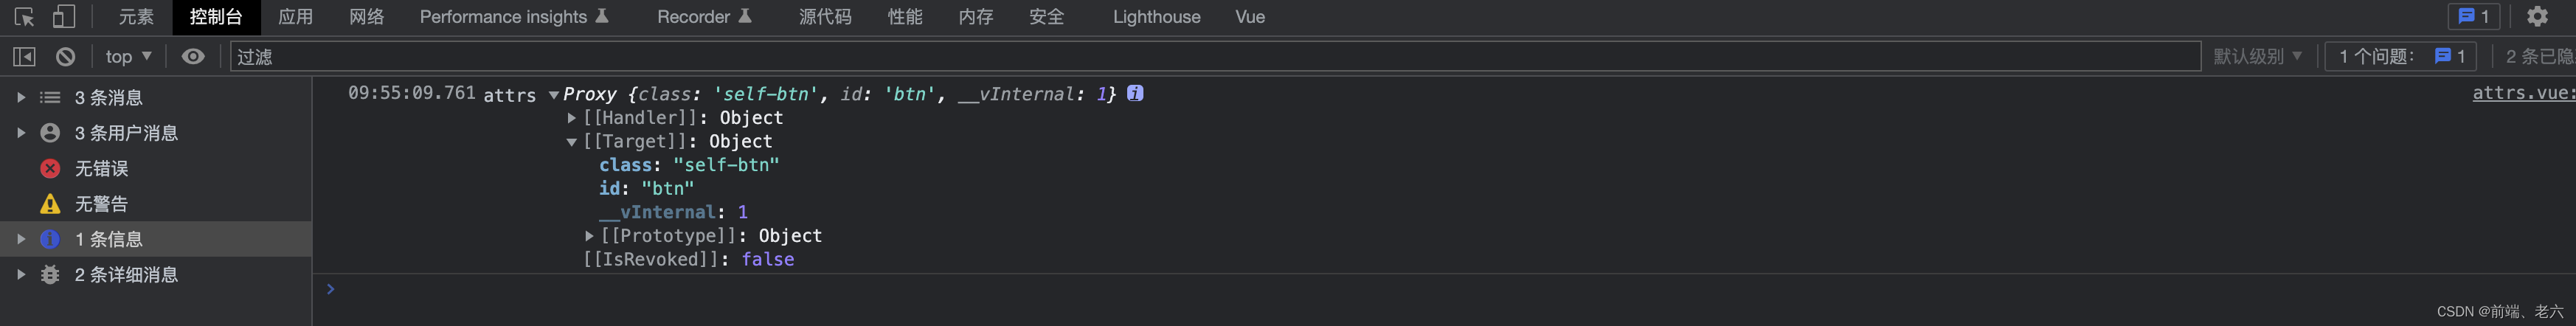Click the 过滤 filter input field
2576x326 pixels.
click(1200, 57)
